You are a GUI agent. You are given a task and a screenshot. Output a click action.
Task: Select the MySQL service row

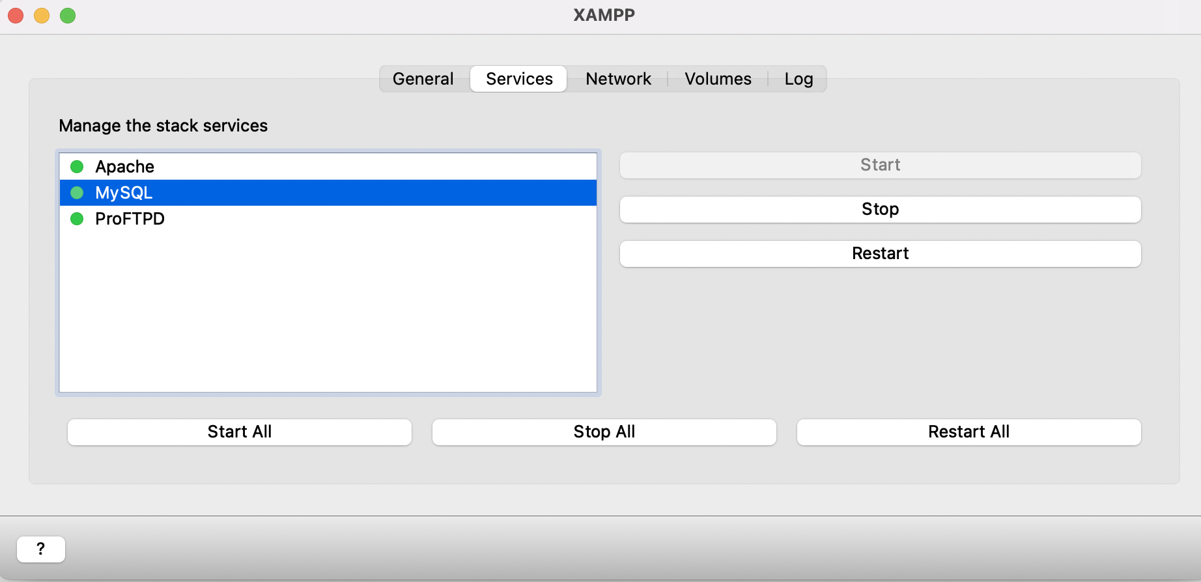click(x=328, y=193)
